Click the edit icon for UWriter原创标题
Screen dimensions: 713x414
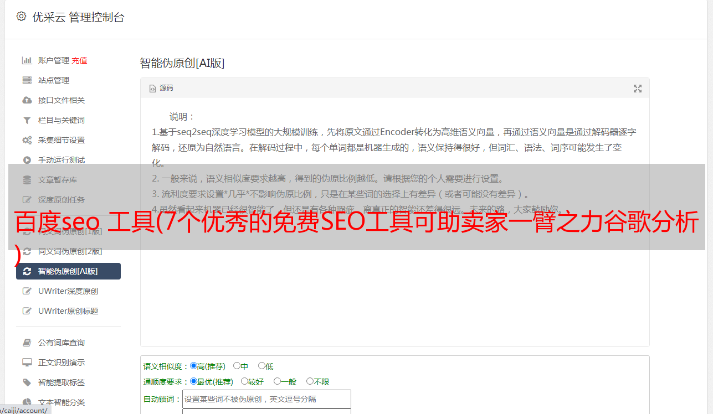(27, 311)
